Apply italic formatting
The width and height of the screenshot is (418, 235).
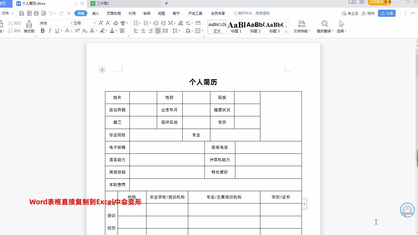click(49, 30)
